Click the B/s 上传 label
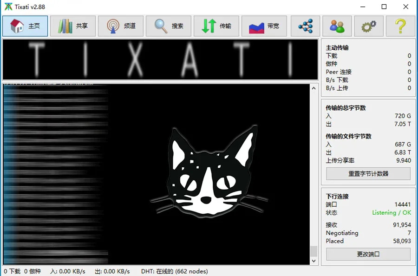 tap(337, 88)
